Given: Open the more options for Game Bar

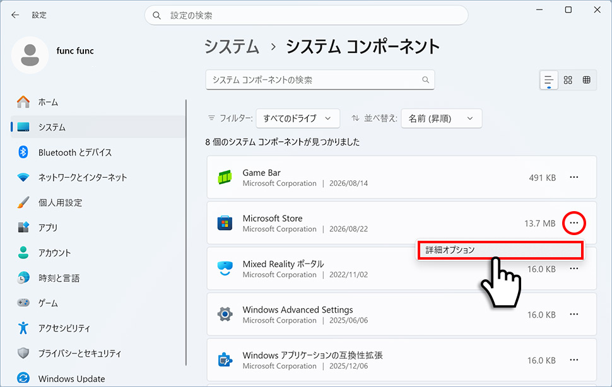Looking at the screenshot, I should tap(574, 177).
